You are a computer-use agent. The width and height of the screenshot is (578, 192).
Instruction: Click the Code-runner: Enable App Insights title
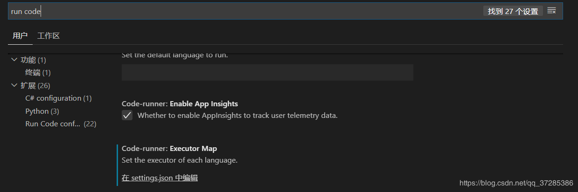[180, 103]
